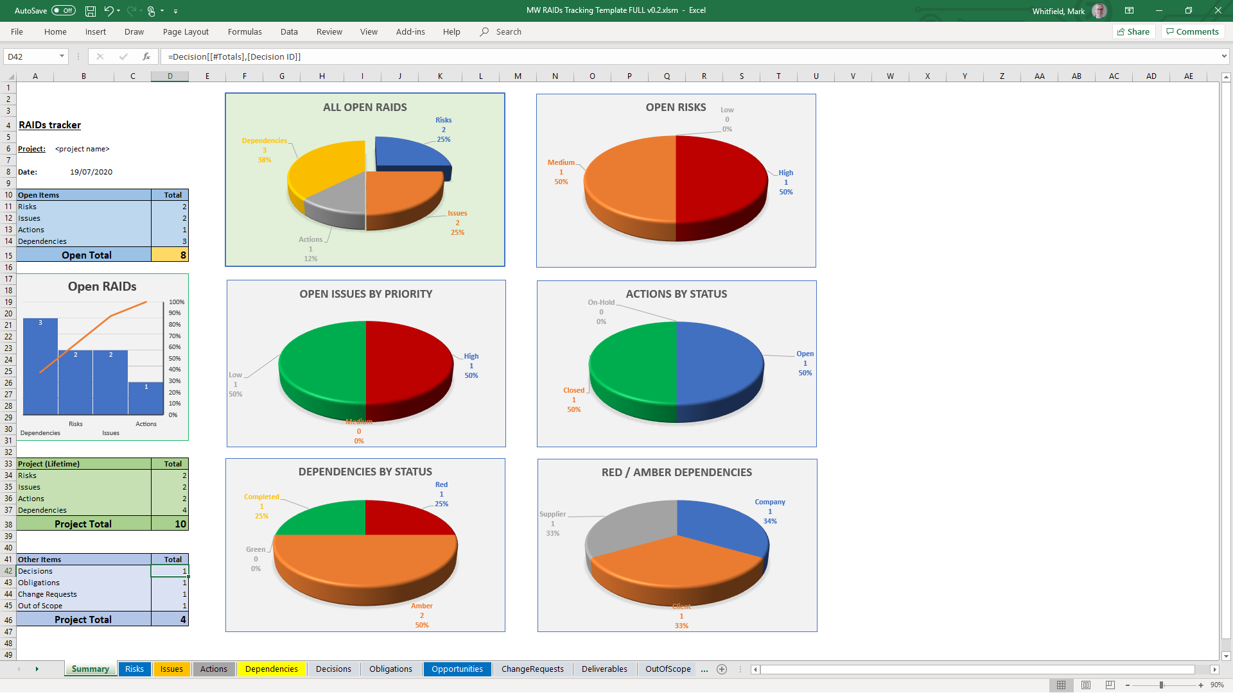Screen dimensions: 1233x693
Task: Click the Insert Function fx icon
Action: click(x=146, y=56)
